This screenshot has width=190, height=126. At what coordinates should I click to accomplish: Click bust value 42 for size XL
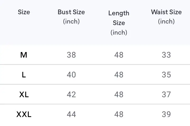coord(71,95)
